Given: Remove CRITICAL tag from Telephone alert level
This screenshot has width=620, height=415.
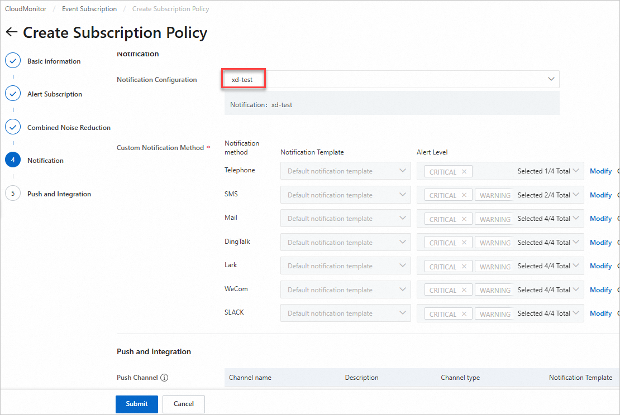Looking at the screenshot, I should 464,172.
